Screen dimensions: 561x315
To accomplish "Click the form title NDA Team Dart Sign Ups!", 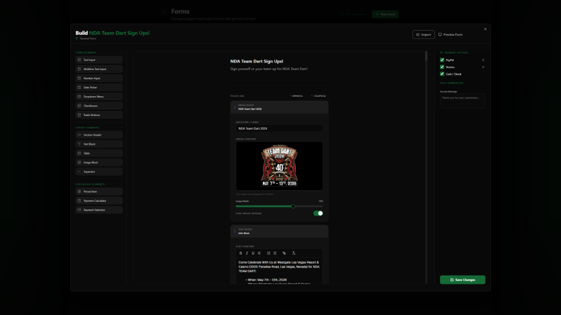I will (x=256, y=61).
